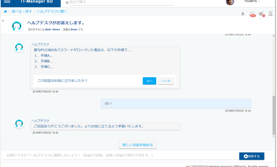Expand the side panel chevron

(3, 20)
